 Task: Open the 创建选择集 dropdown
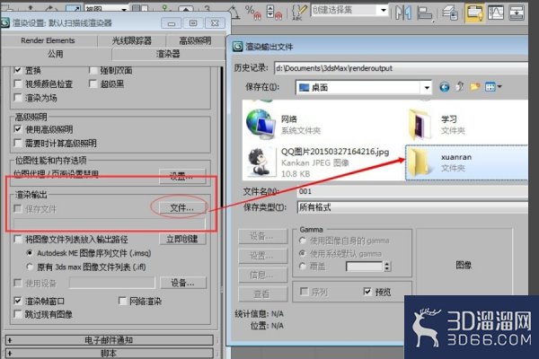[x=384, y=10]
